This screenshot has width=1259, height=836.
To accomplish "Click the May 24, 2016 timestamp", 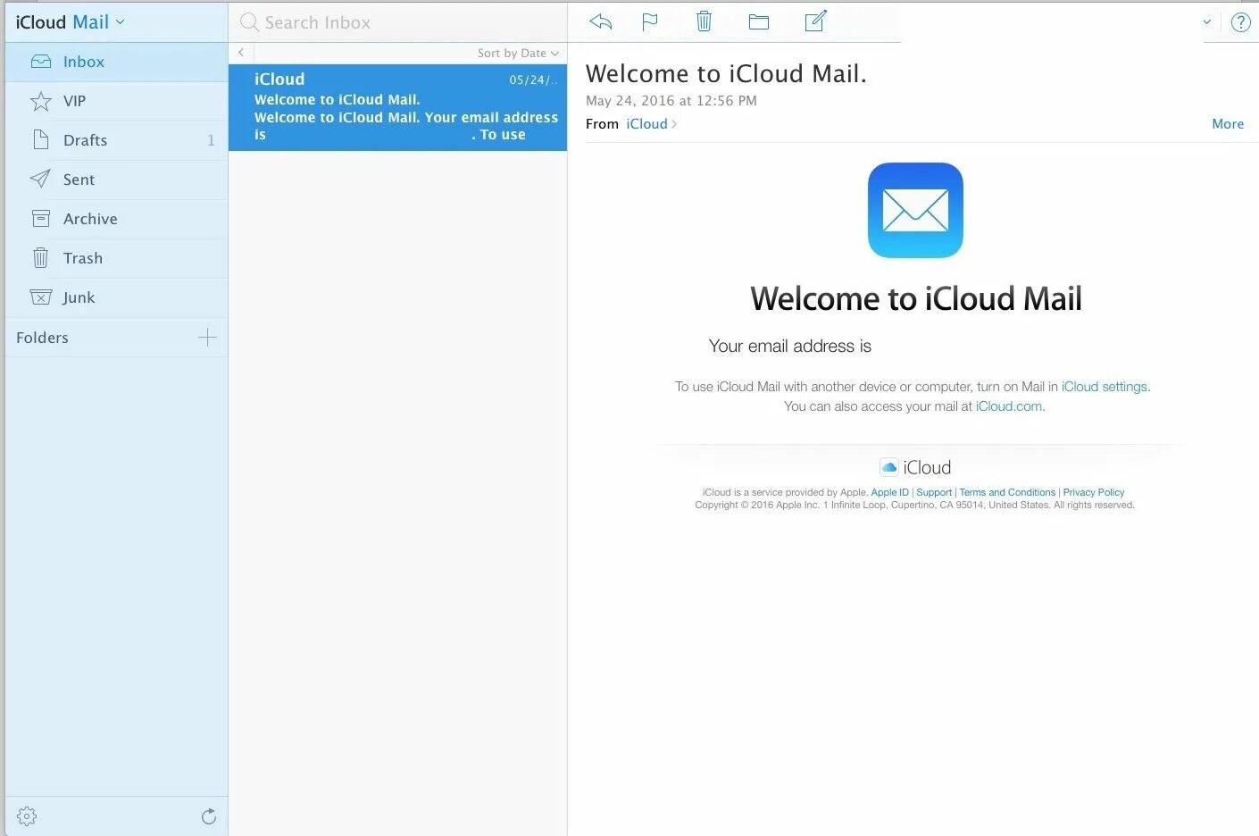I will coord(671,101).
